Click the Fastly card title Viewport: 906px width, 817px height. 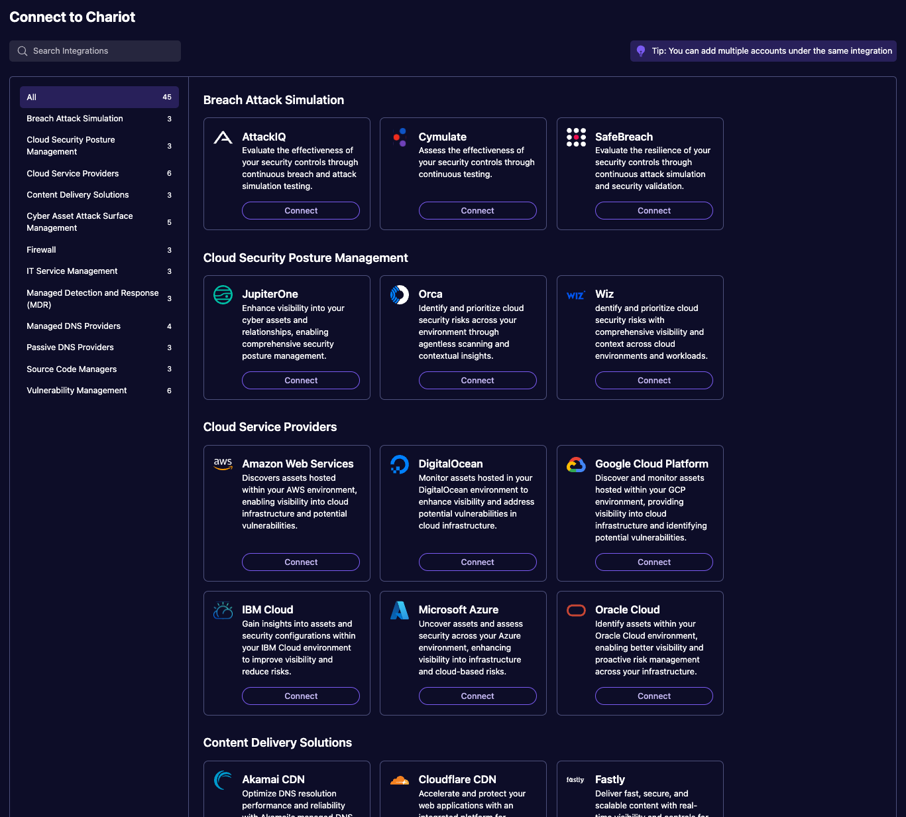(x=610, y=780)
